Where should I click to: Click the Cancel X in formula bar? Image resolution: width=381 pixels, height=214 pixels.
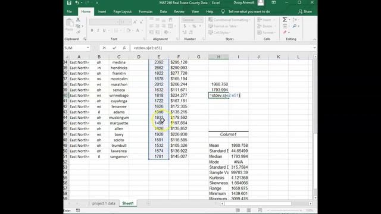104,48
